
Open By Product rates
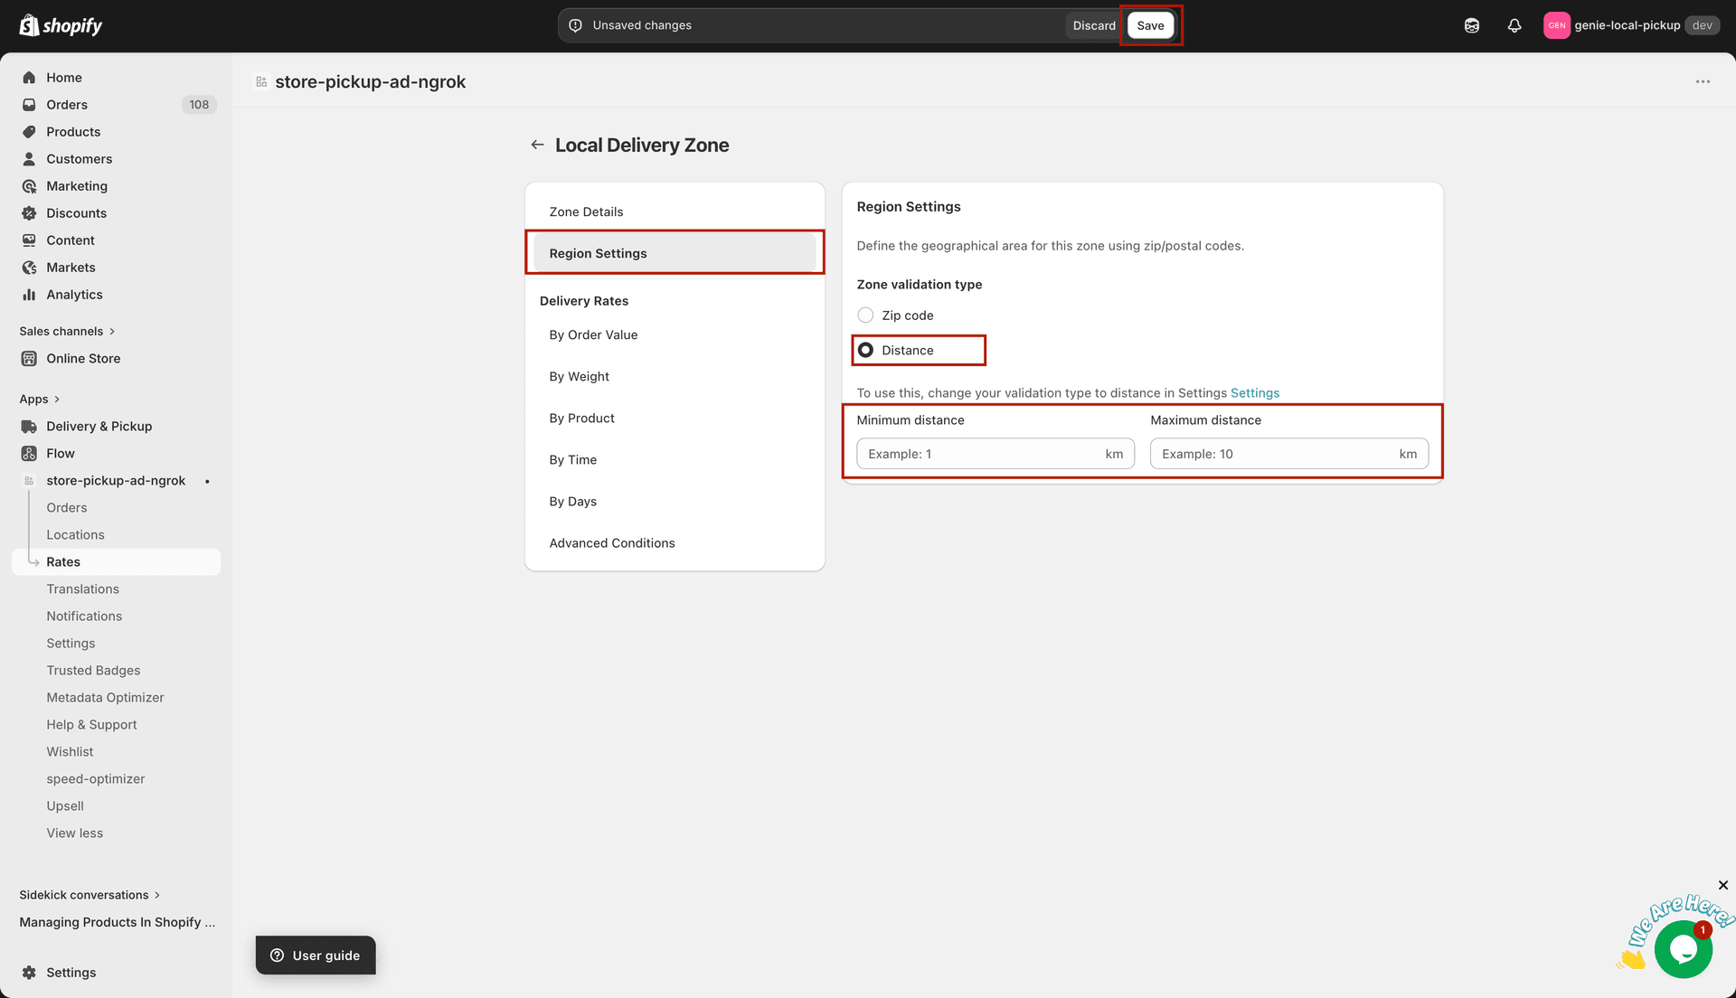click(x=675, y=418)
